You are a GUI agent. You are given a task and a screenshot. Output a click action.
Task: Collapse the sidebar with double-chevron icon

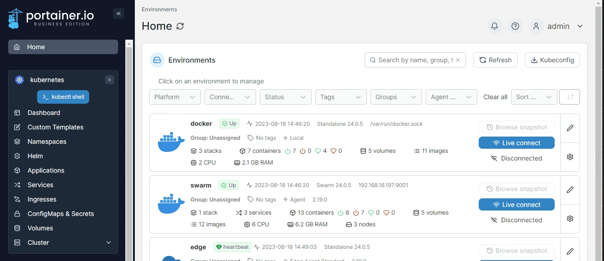click(119, 14)
